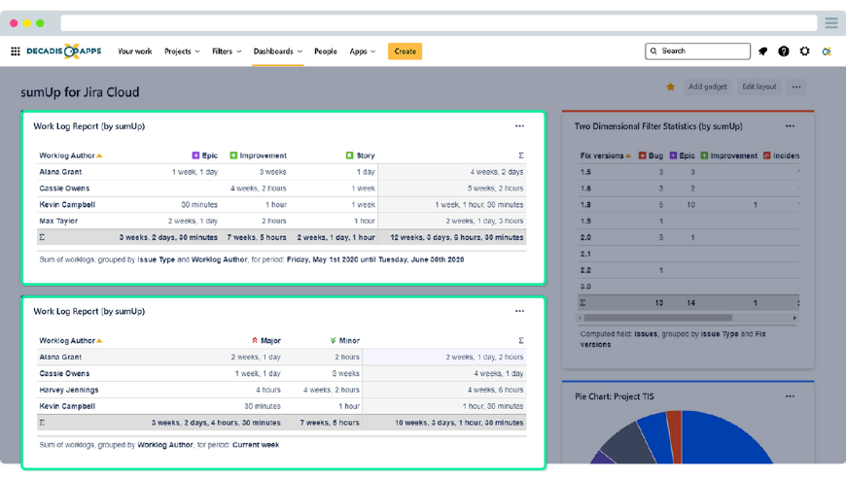The height and width of the screenshot is (480, 846).
Task: Click the Incident icon in statistics table
Action: click(766, 155)
